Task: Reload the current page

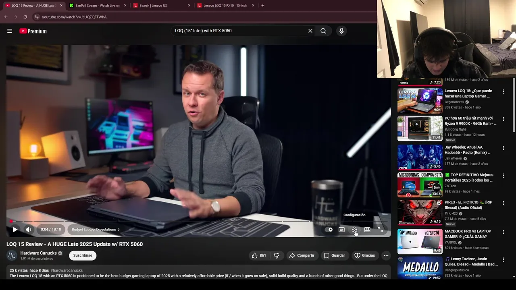Action: [25, 17]
